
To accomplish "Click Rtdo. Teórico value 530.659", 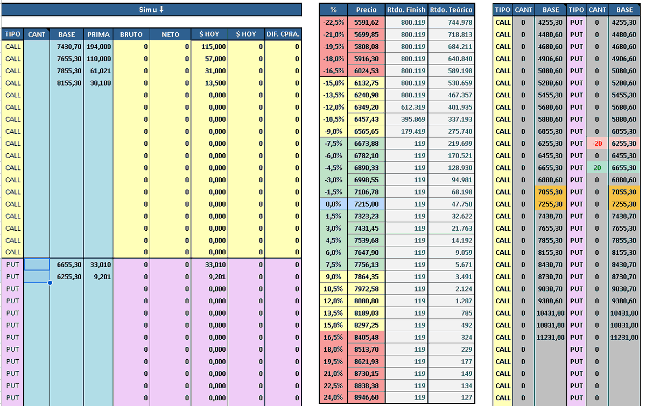I will click(x=452, y=83).
